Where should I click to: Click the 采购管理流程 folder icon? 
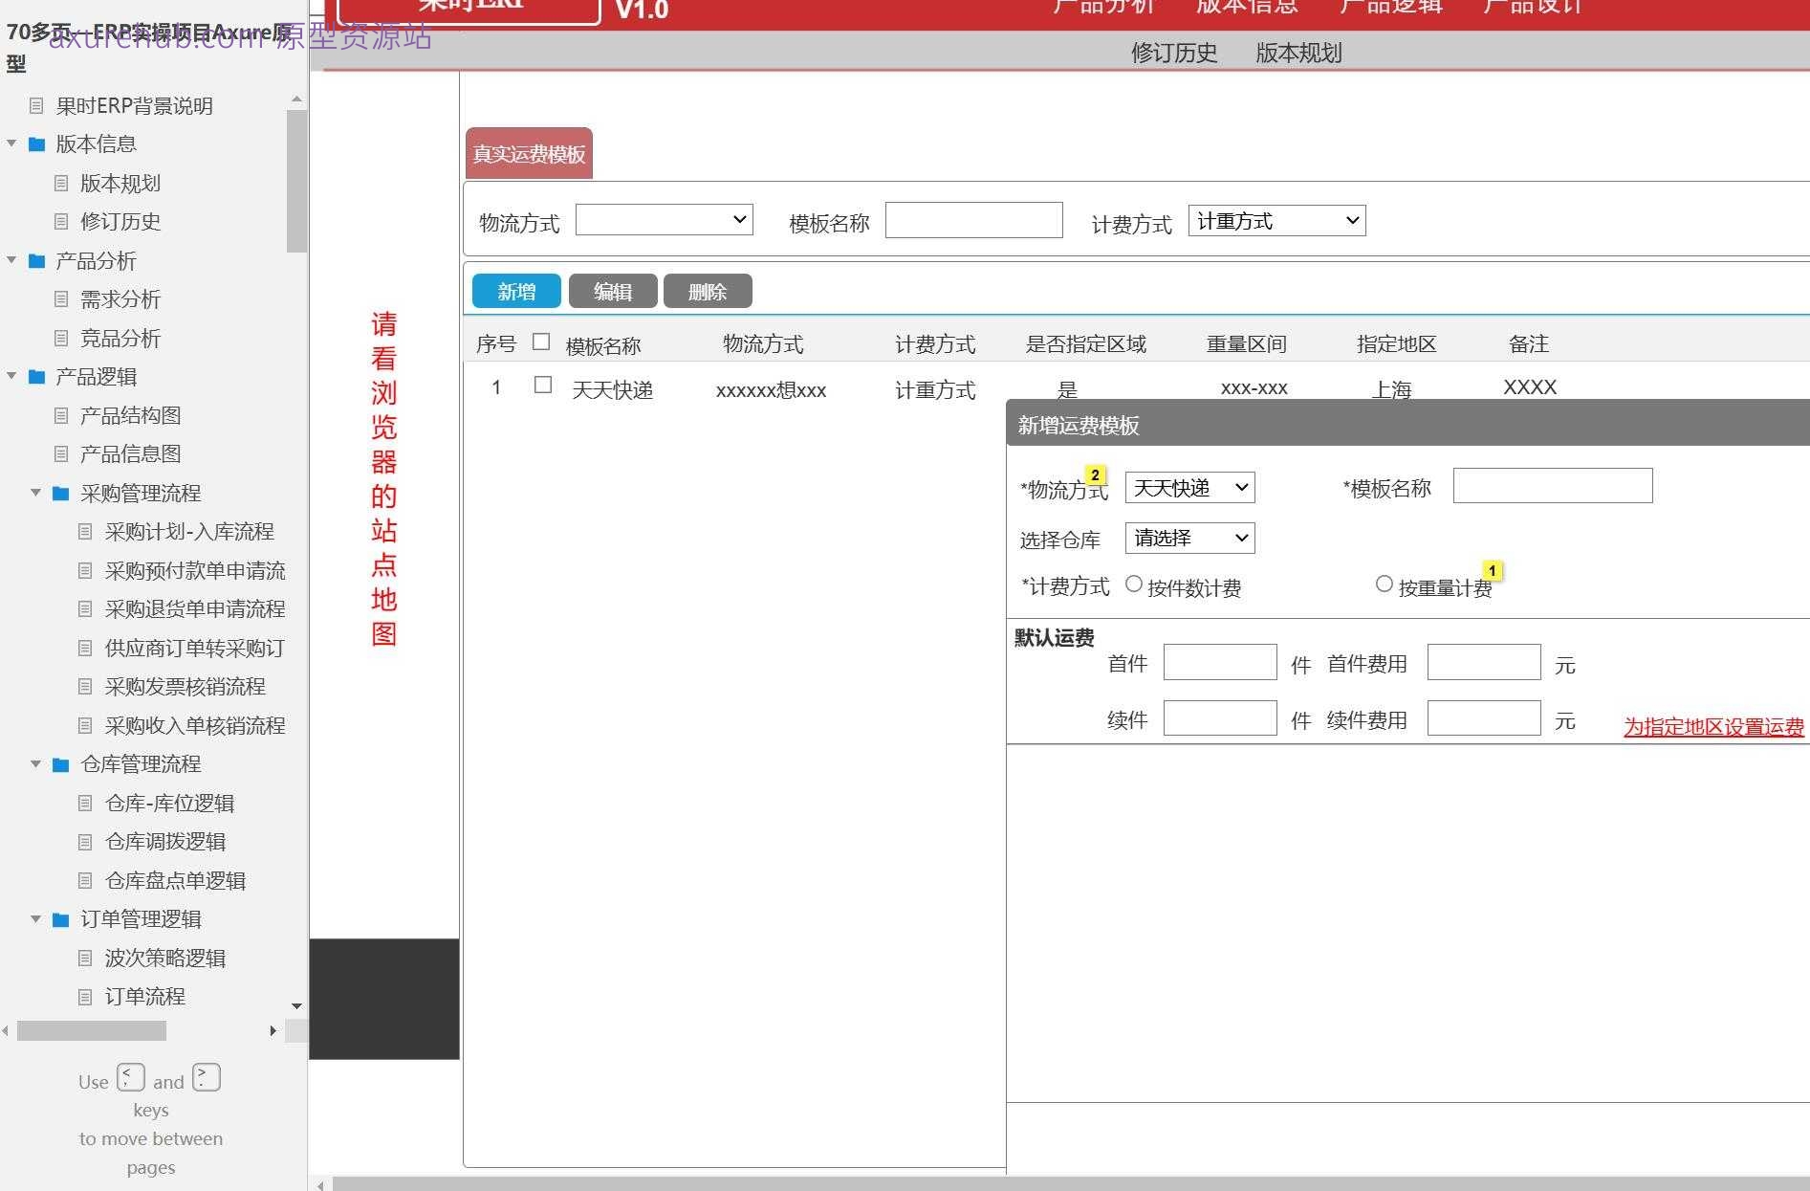61,494
